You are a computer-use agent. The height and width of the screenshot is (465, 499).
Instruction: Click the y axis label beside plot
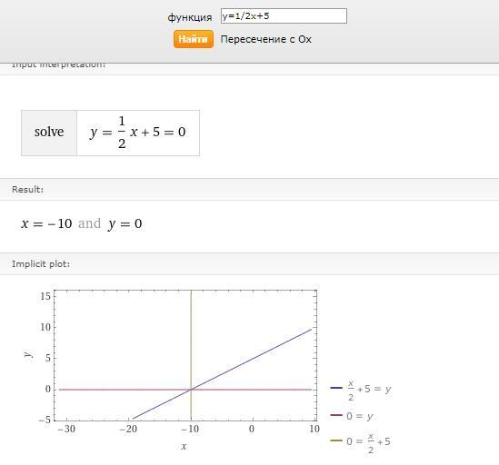(x=27, y=354)
